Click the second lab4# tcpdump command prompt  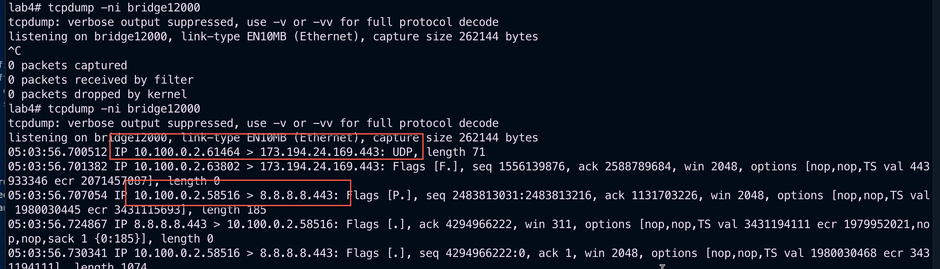pos(104,109)
